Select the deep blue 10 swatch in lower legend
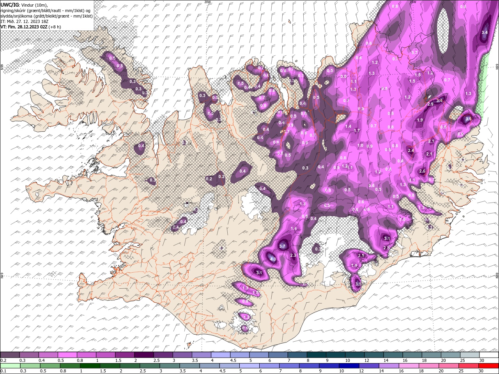499x374 pixels. click(x=349, y=365)
